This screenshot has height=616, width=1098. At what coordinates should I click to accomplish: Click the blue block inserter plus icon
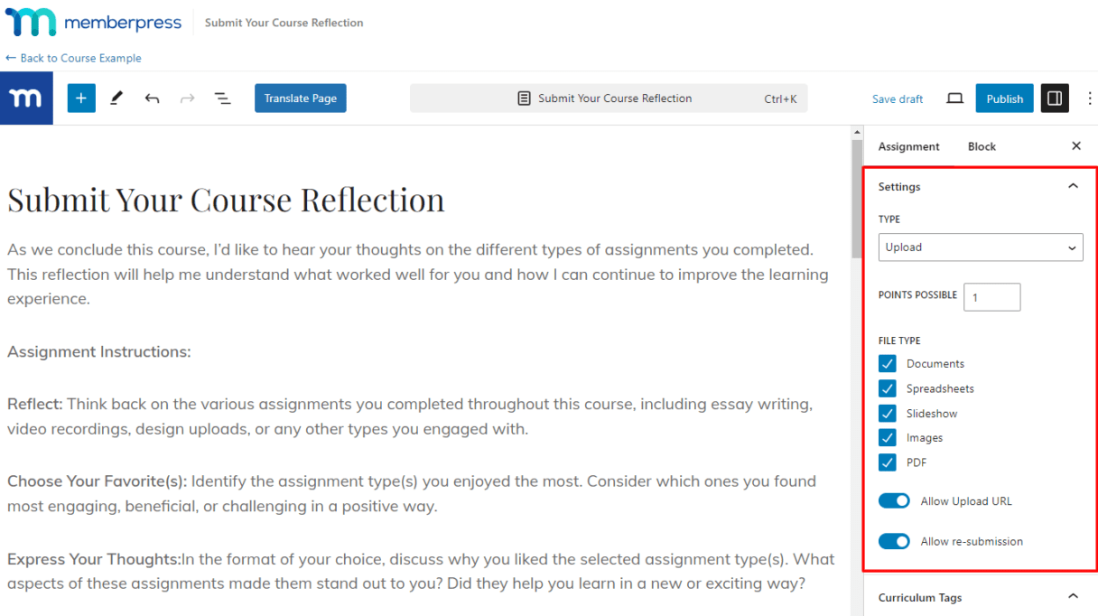pos(80,98)
